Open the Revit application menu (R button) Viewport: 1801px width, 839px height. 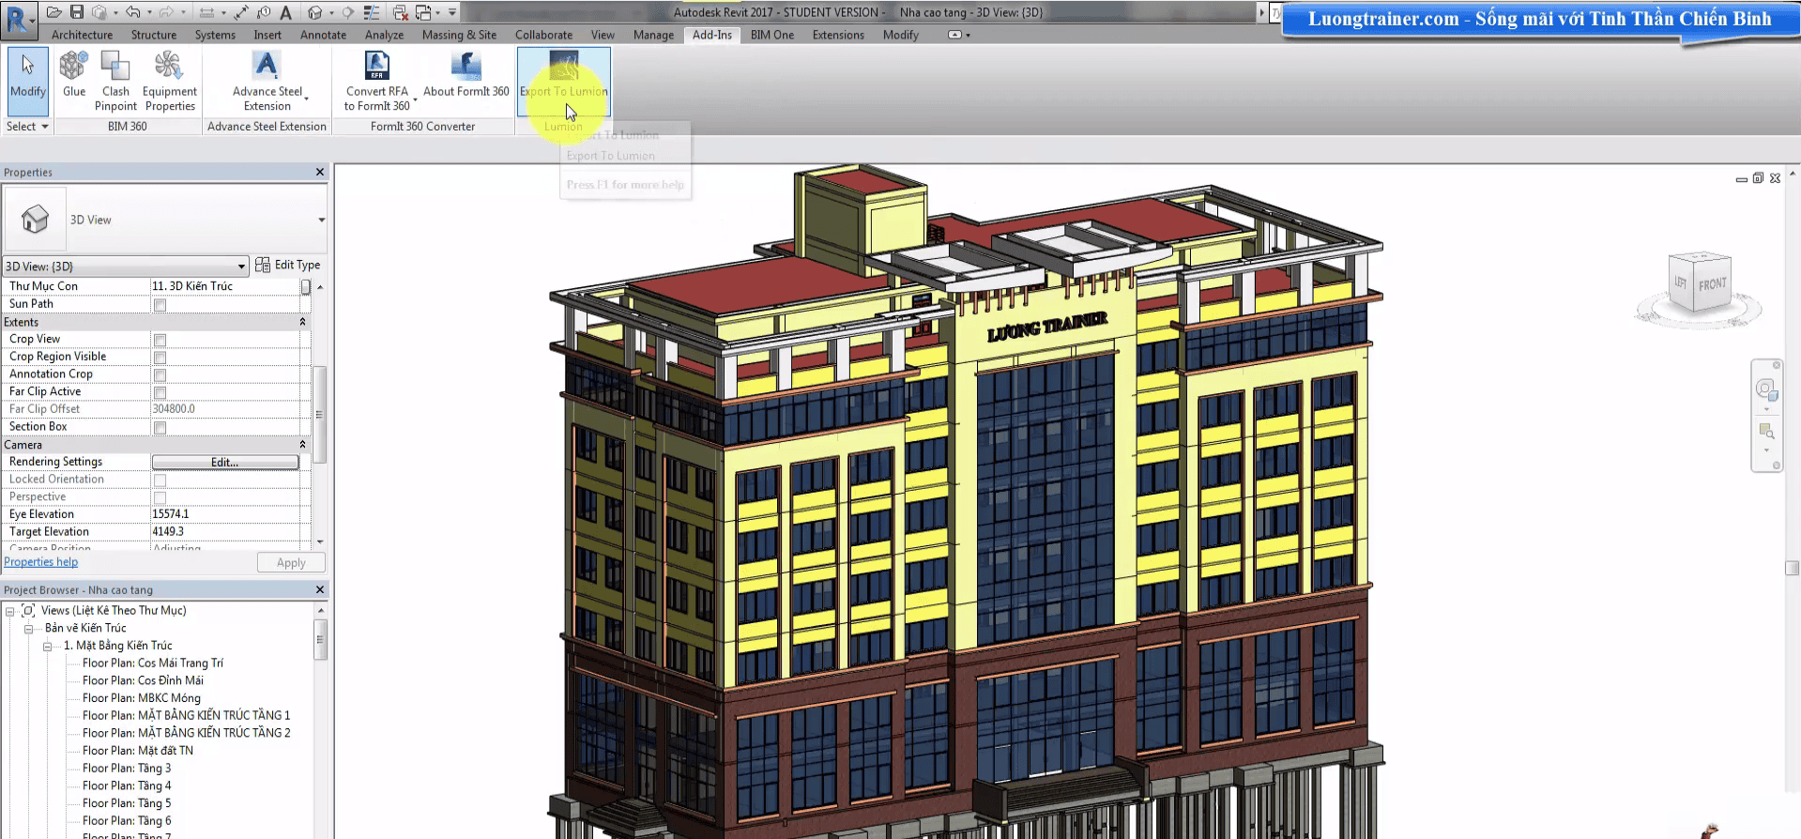(x=18, y=19)
